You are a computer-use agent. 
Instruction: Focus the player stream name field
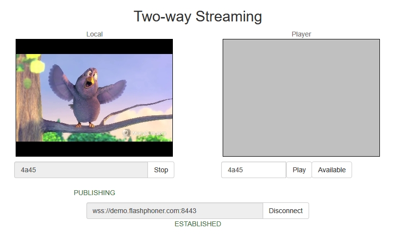click(x=254, y=170)
